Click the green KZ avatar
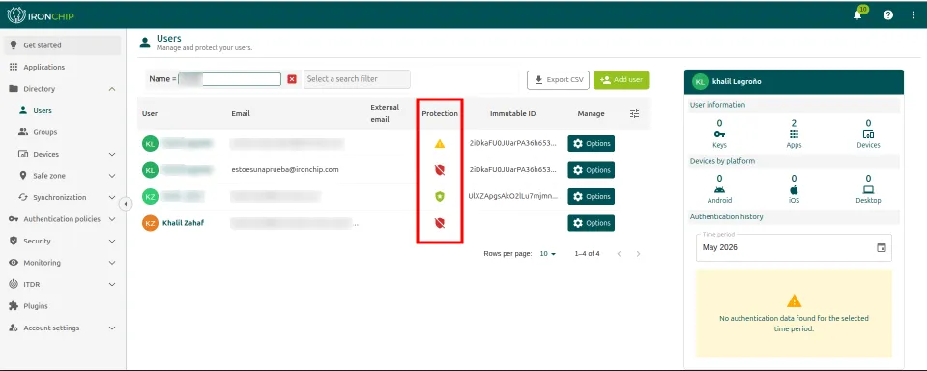This screenshot has height=371, width=927. (150, 197)
